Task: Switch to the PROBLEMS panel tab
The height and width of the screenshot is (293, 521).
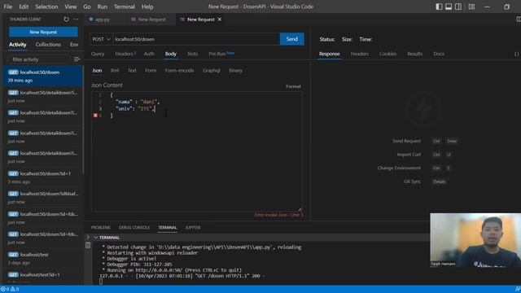Action: (101, 228)
